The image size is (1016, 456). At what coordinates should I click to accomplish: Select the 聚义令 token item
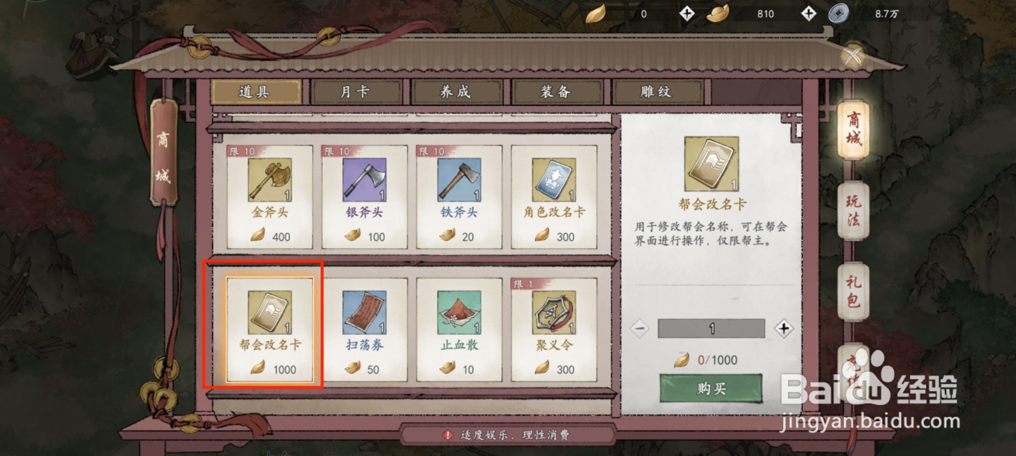[554, 330]
